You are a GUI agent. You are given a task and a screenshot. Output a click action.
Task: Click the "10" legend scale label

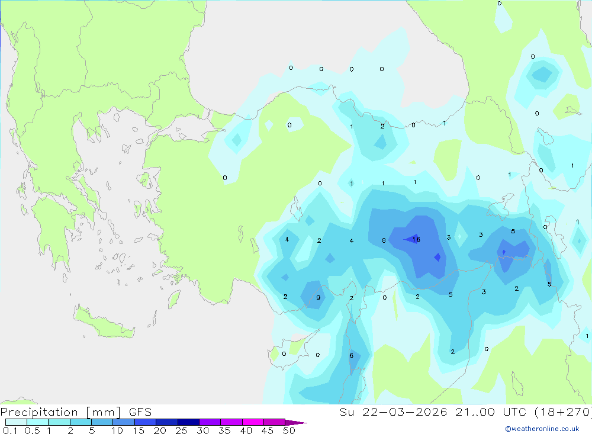tap(117, 430)
